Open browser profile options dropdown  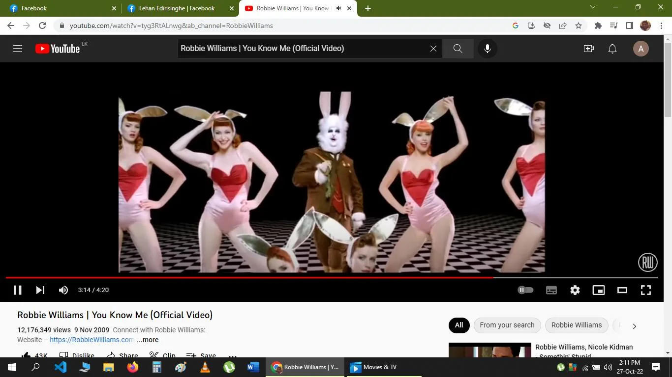coord(645,25)
